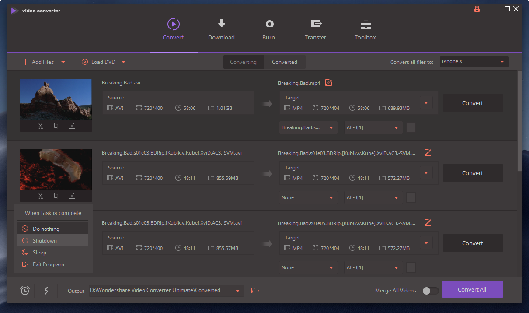The width and height of the screenshot is (529, 313).
Task: Open the Toolbox section
Action: coord(365,29)
